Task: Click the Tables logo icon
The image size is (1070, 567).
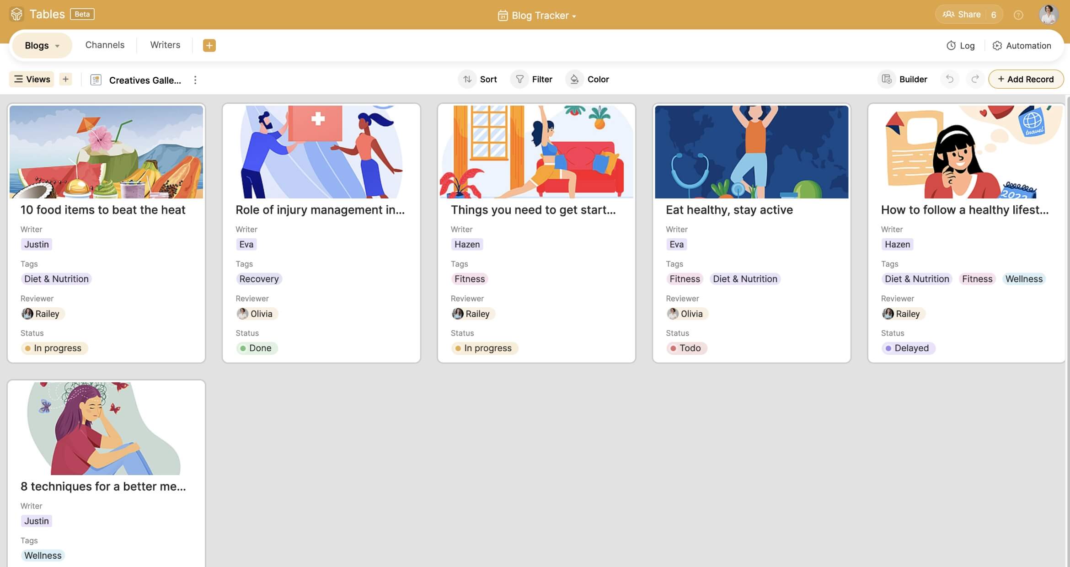Action: (16, 14)
